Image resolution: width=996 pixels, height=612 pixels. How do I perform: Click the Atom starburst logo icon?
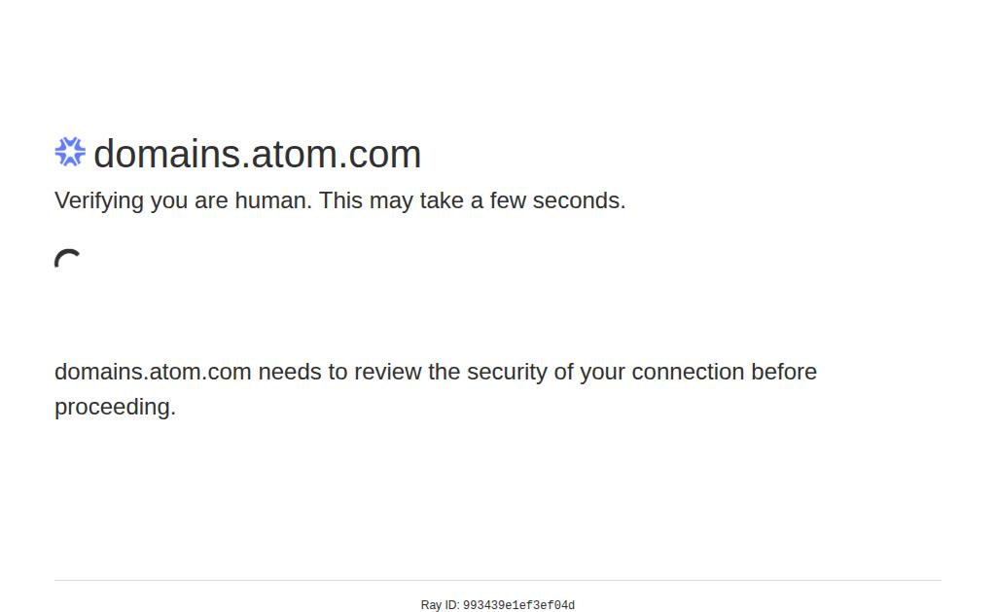pyautogui.click(x=70, y=152)
